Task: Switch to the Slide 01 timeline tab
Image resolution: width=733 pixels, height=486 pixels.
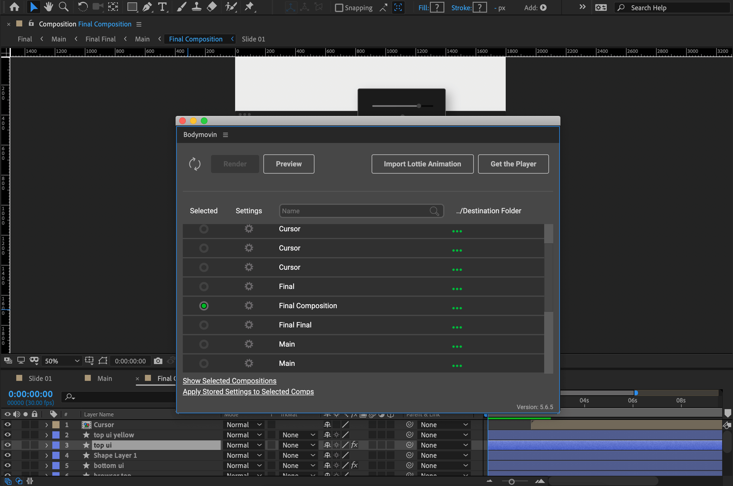Action: [x=40, y=378]
